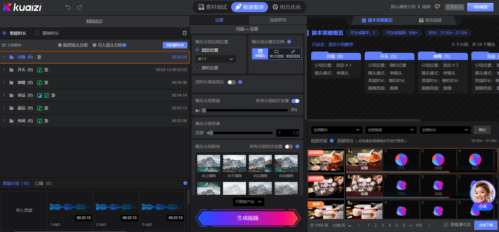
Task: Open the 全部脚本 filter dropdown
Action: tap(337, 130)
